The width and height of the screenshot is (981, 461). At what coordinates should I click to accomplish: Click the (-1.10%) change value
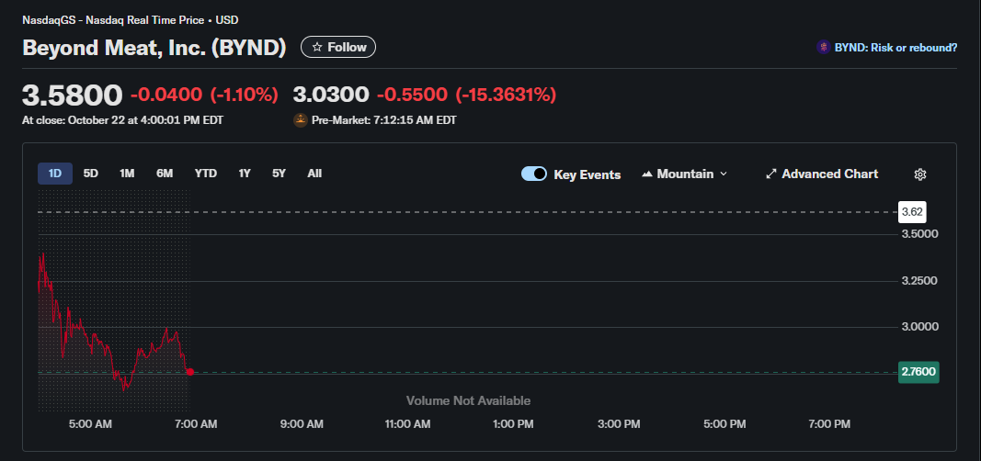[244, 95]
